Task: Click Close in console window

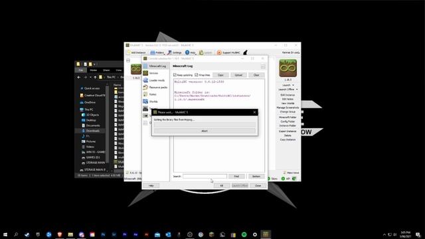Action: click(258, 186)
